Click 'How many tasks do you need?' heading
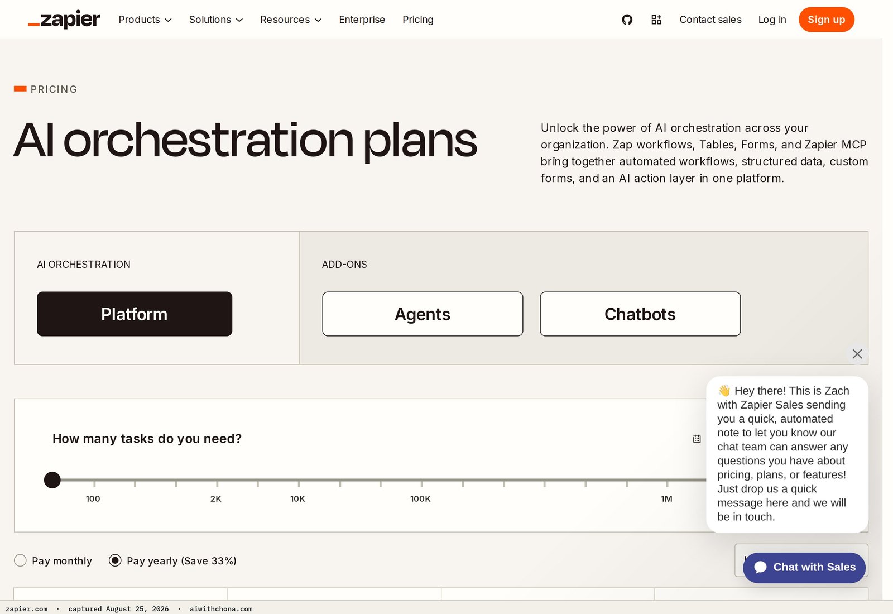Image resolution: width=893 pixels, height=614 pixels. click(147, 439)
